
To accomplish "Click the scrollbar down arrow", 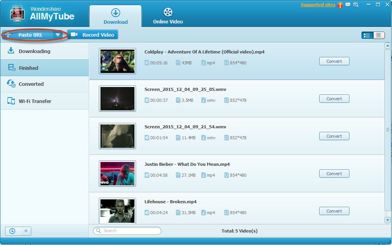I will (x=387, y=220).
